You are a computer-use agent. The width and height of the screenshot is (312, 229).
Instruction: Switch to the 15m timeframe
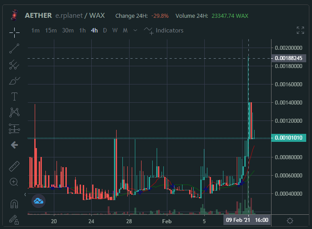[51, 30]
